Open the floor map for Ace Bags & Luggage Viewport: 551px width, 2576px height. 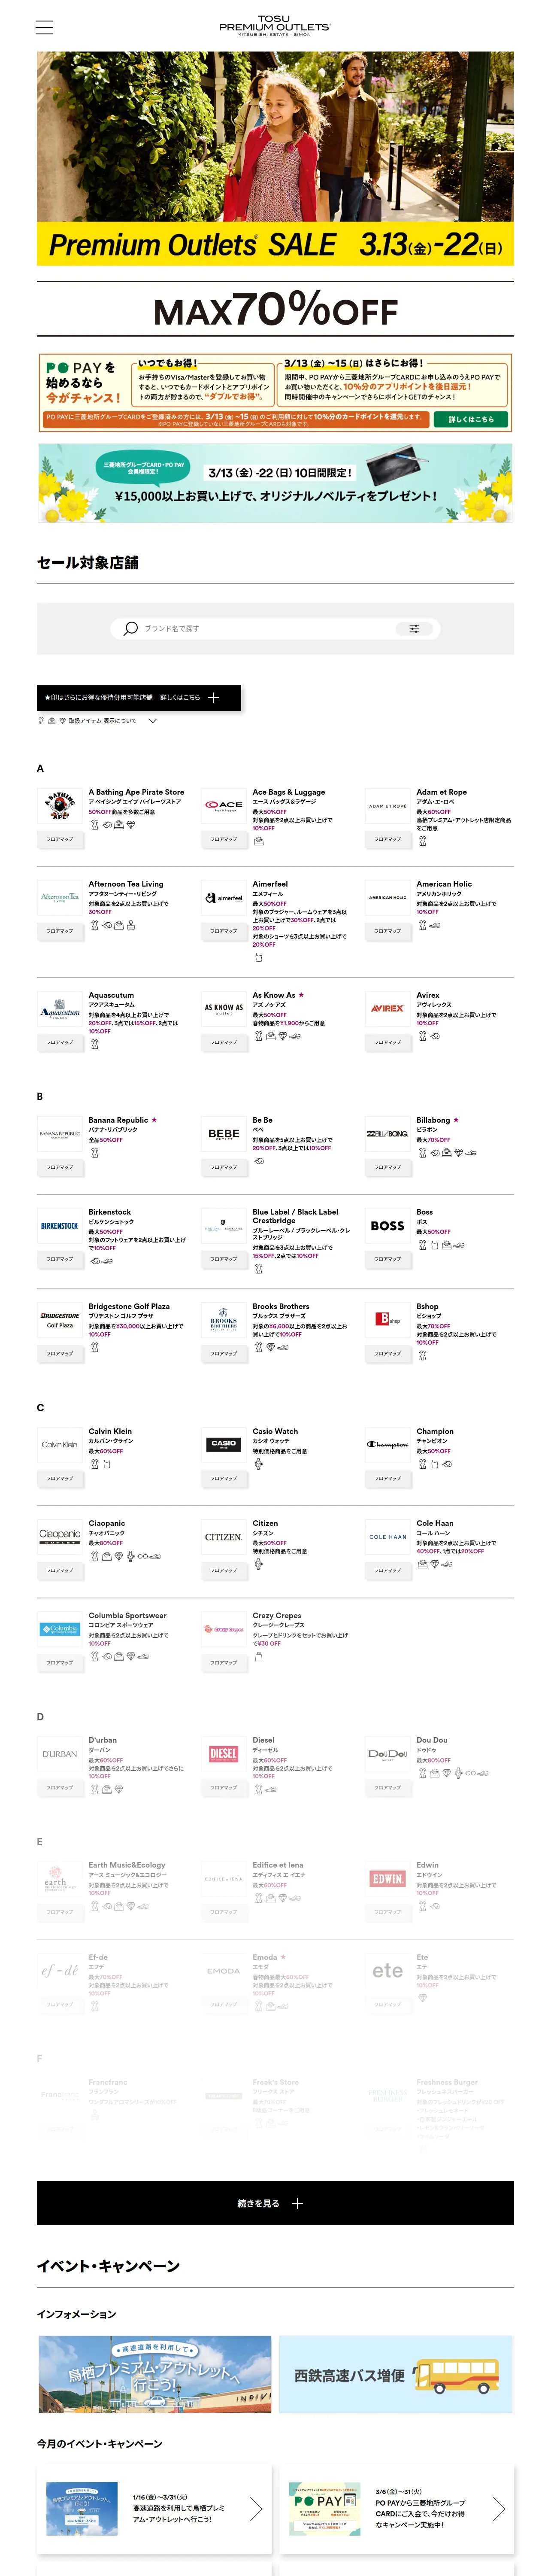tap(224, 839)
